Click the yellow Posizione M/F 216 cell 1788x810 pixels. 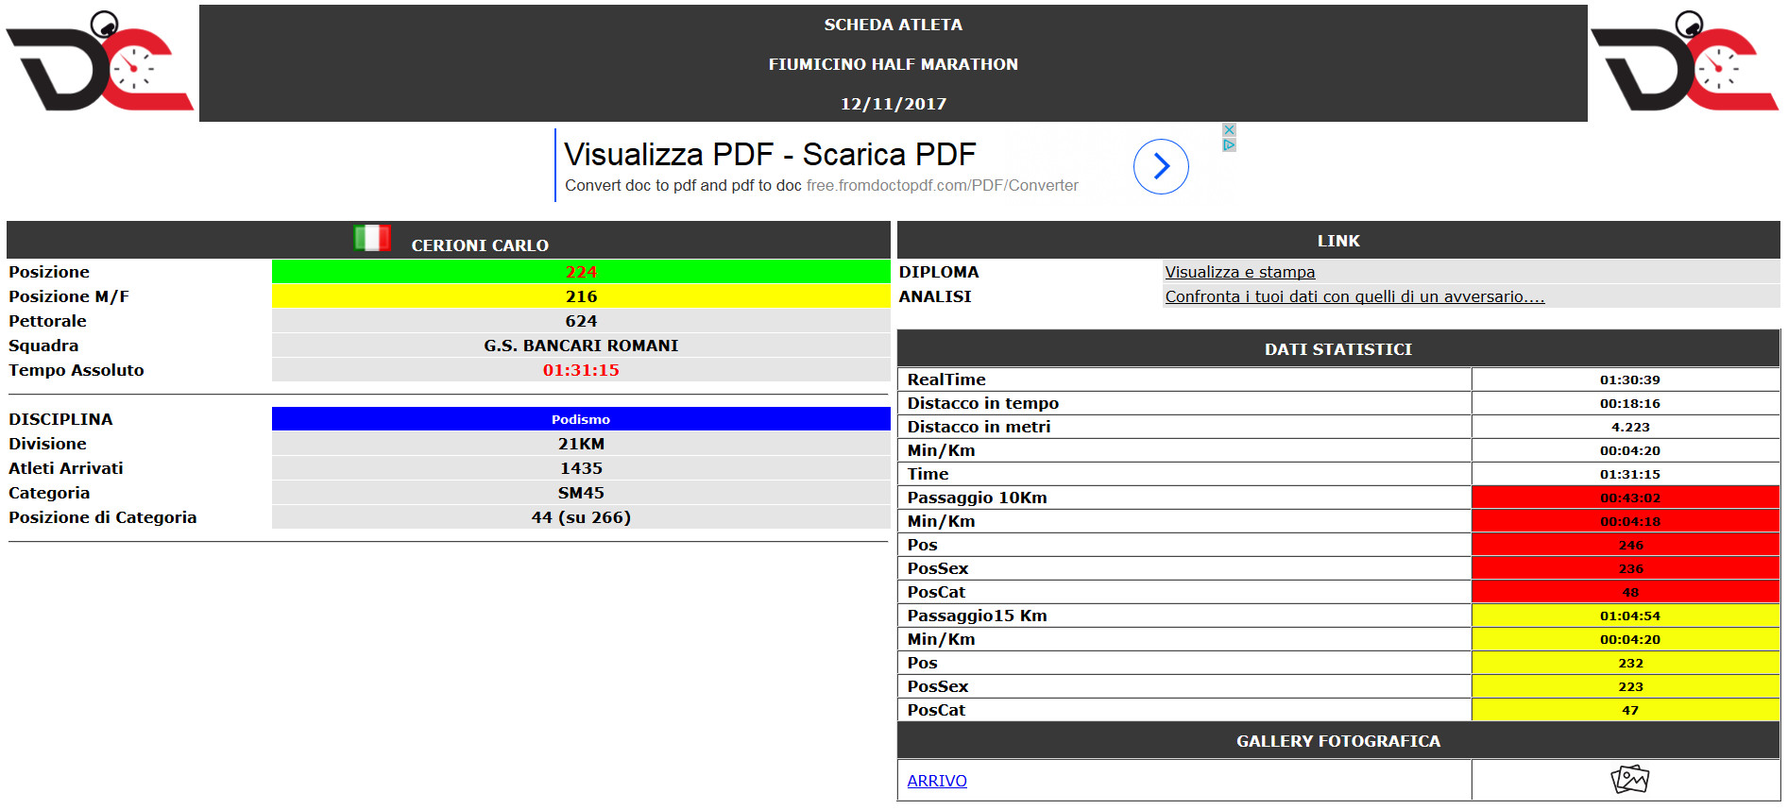pos(580,296)
